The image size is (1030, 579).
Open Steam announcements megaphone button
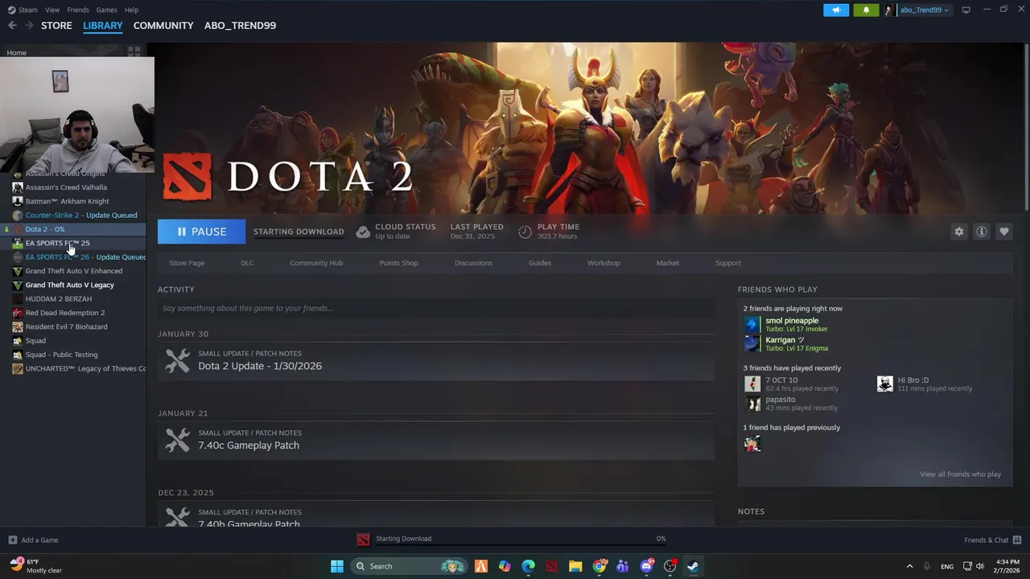pyautogui.click(x=836, y=10)
